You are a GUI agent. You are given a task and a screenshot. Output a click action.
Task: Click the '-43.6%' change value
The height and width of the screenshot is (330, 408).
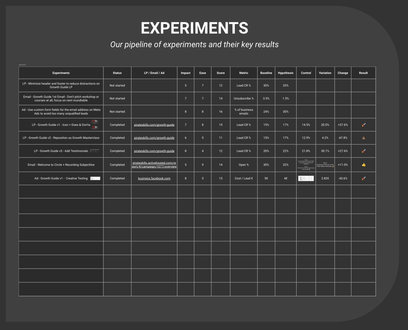click(343, 178)
